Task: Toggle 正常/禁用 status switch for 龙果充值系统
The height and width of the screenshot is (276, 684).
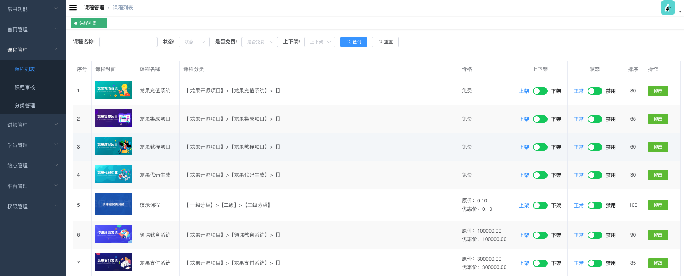Action: click(x=595, y=91)
